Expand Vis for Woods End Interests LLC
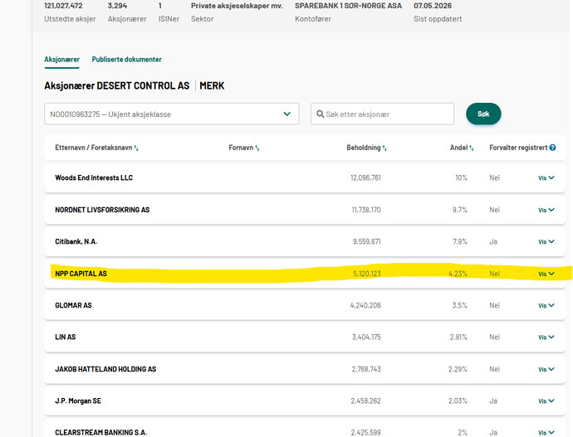This screenshot has height=437, width=573. coord(546,178)
